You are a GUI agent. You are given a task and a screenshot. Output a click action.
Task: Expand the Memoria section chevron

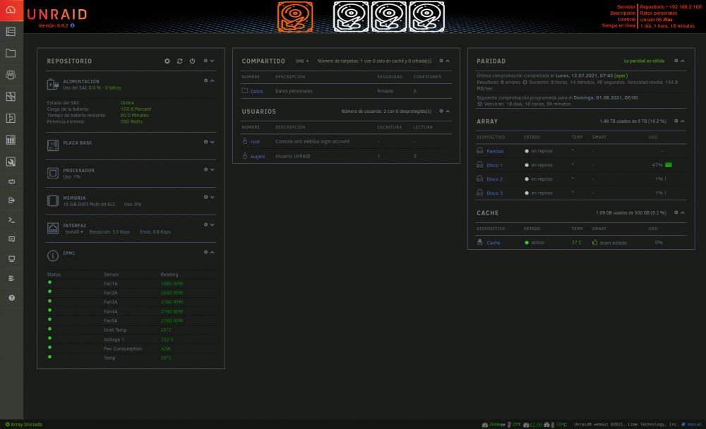coord(212,197)
